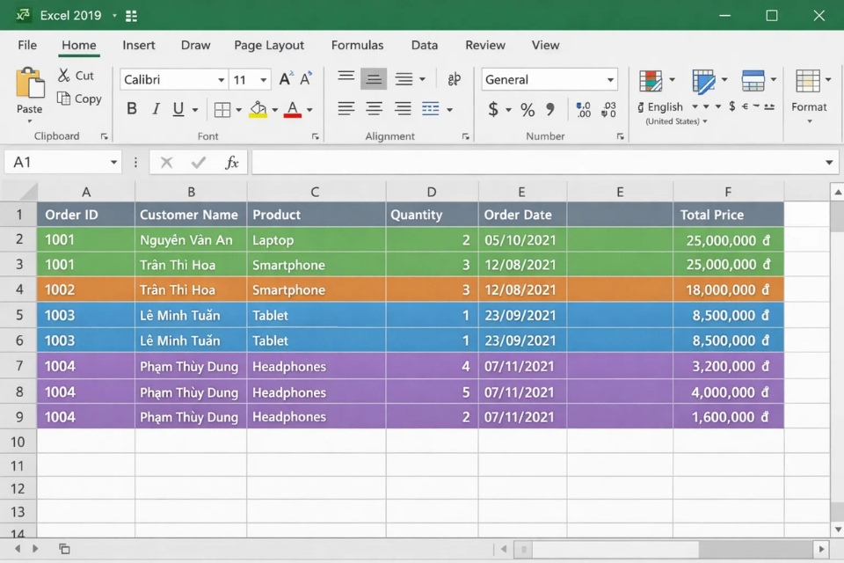Apply italic formatting
The height and width of the screenshot is (563, 844).
tap(156, 108)
